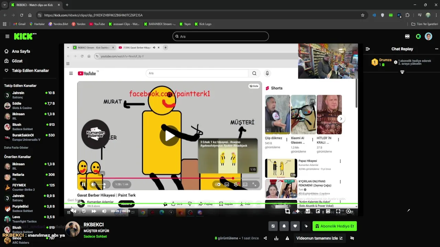Bookmark this page with star icon
This screenshot has width=440, height=247.
pos(363,15)
